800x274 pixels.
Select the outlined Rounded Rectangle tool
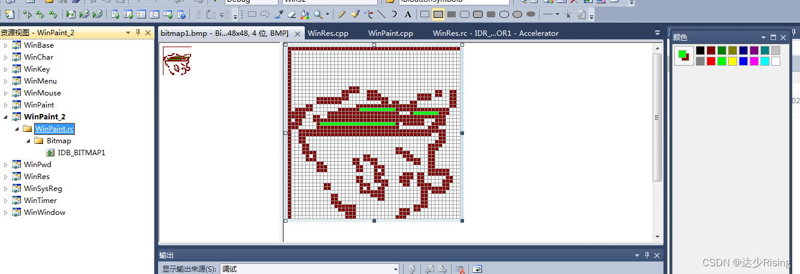pyautogui.click(x=465, y=14)
